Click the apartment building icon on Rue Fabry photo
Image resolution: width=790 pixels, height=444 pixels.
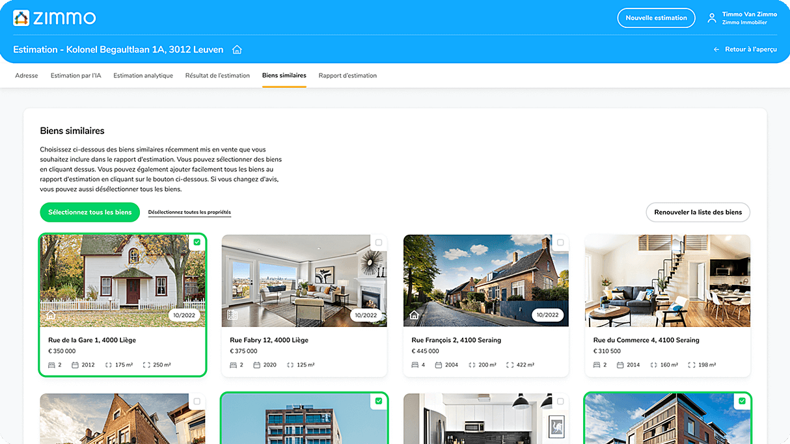(x=232, y=315)
